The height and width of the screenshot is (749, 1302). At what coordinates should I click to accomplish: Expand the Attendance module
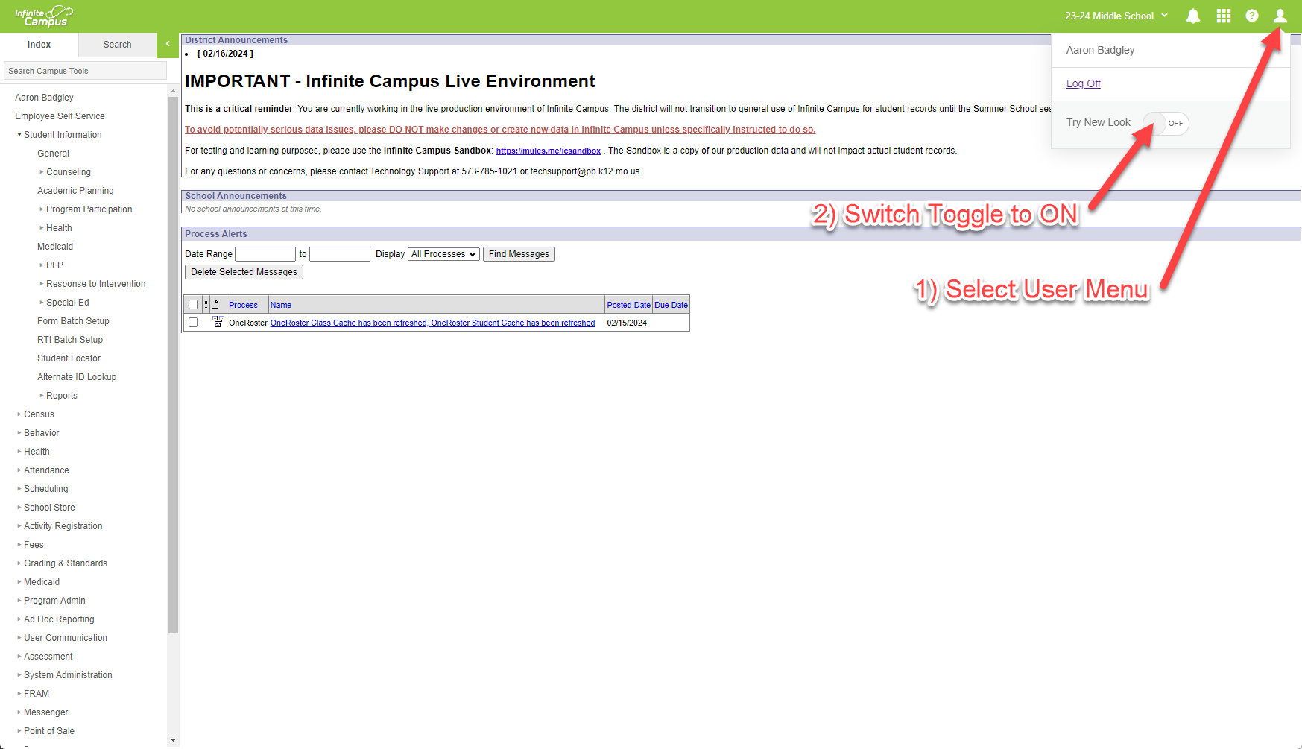tap(19, 470)
